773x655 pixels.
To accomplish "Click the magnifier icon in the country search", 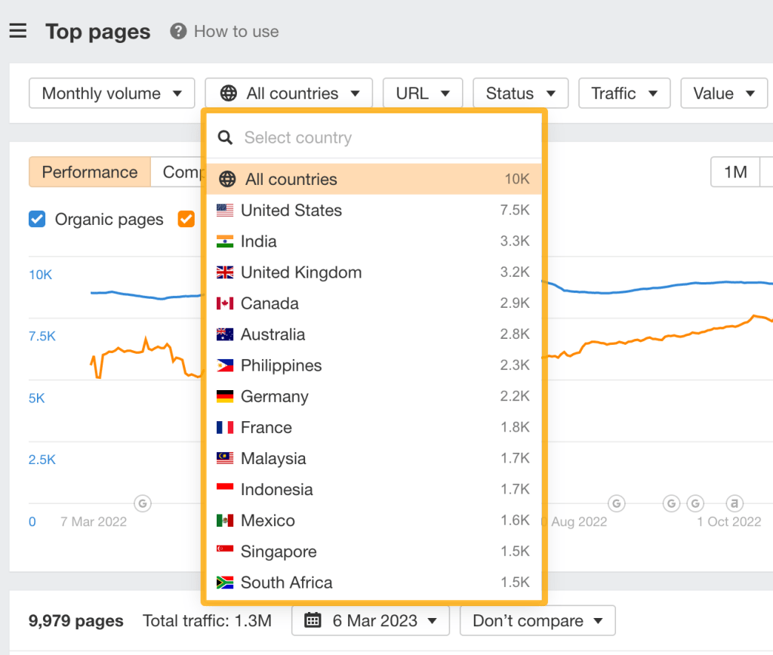I will pos(225,137).
